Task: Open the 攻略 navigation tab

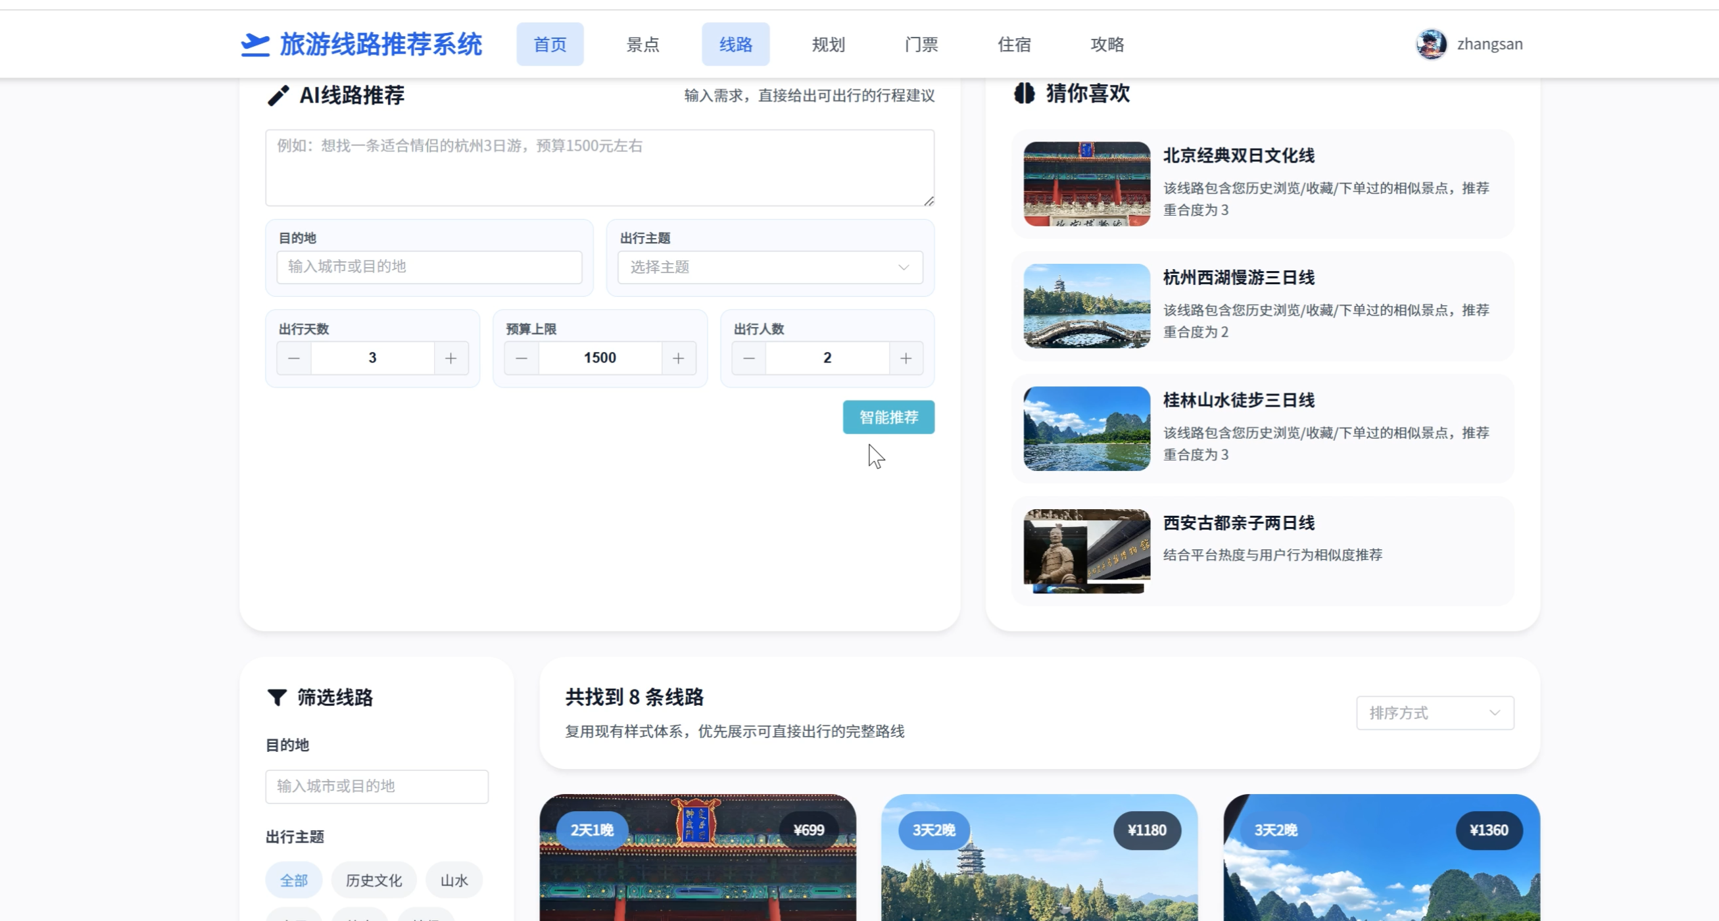Action: coord(1107,45)
